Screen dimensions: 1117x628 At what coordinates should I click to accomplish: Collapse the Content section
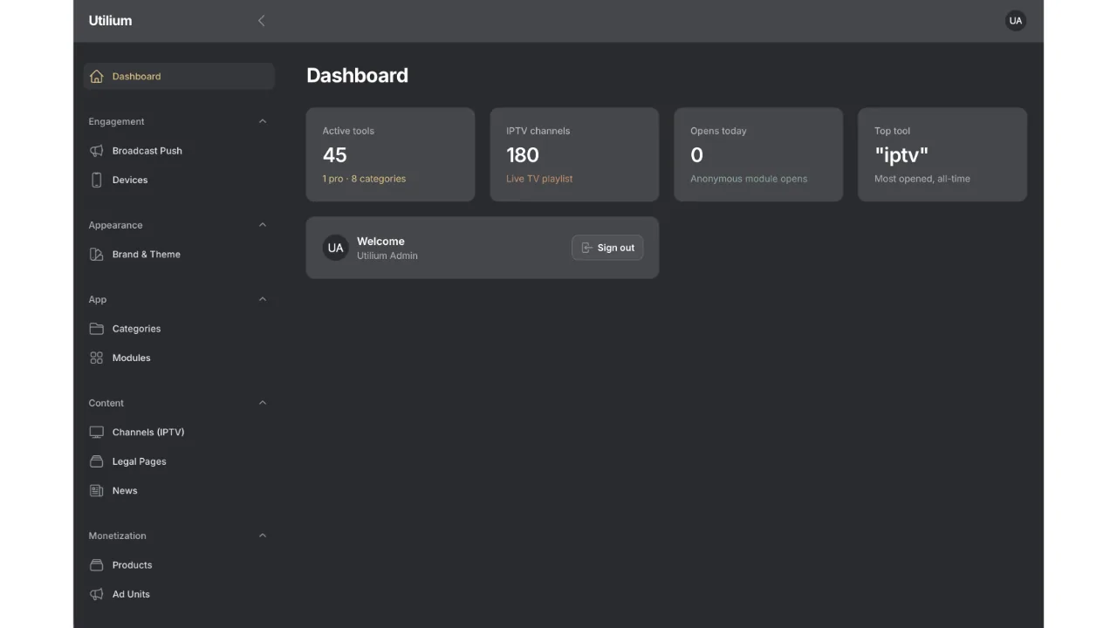click(263, 403)
